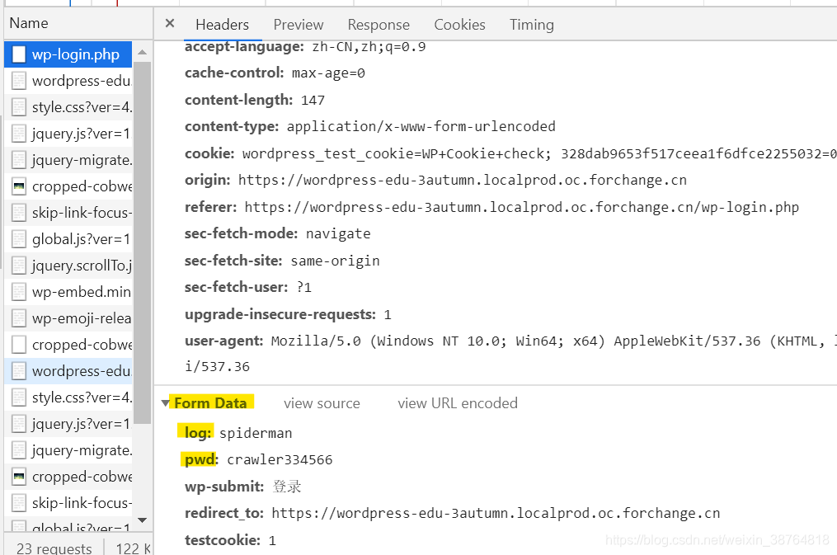Select the first jquery.js?ver=1 request
This screenshot has height=555, width=837.
[x=68, y=134]
